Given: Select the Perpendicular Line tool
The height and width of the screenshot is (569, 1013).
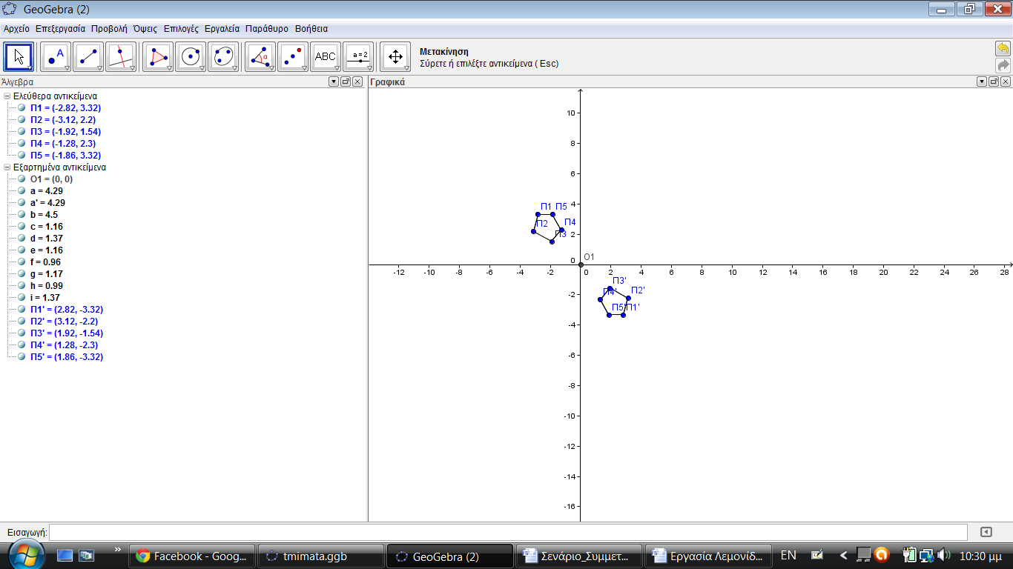Looking at the screenshot, I should (x=121, y=56).
